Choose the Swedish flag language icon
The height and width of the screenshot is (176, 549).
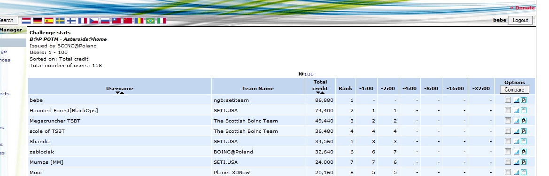pyautogui.click(x=60, y=21)
